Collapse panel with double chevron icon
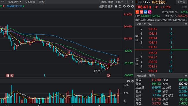This screenshot has width=188, height=106. tap(132, 2)
